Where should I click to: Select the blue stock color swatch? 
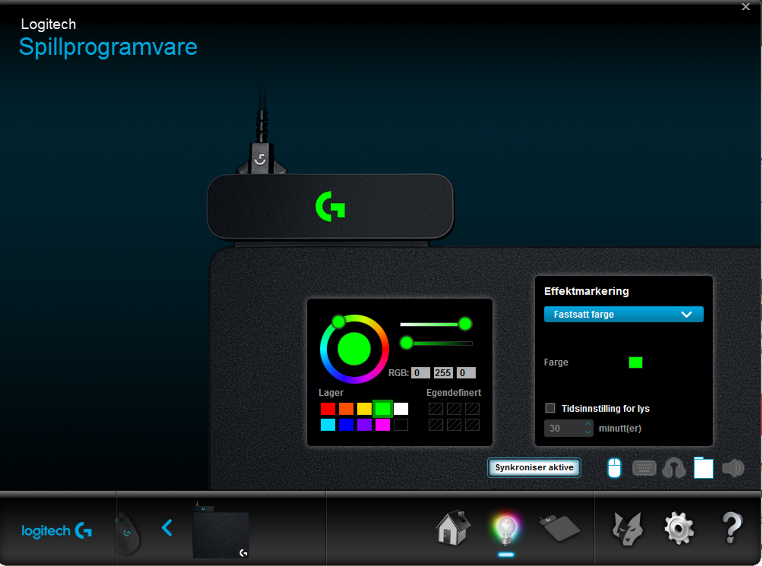346,425
